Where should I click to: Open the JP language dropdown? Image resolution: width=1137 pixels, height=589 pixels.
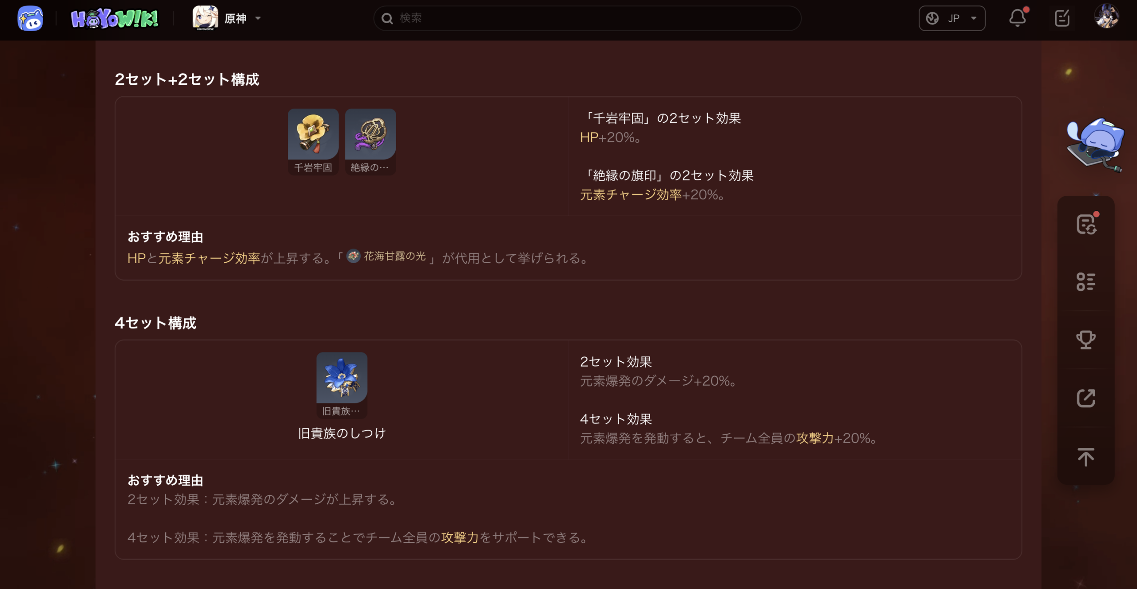(x=952, y=18)
